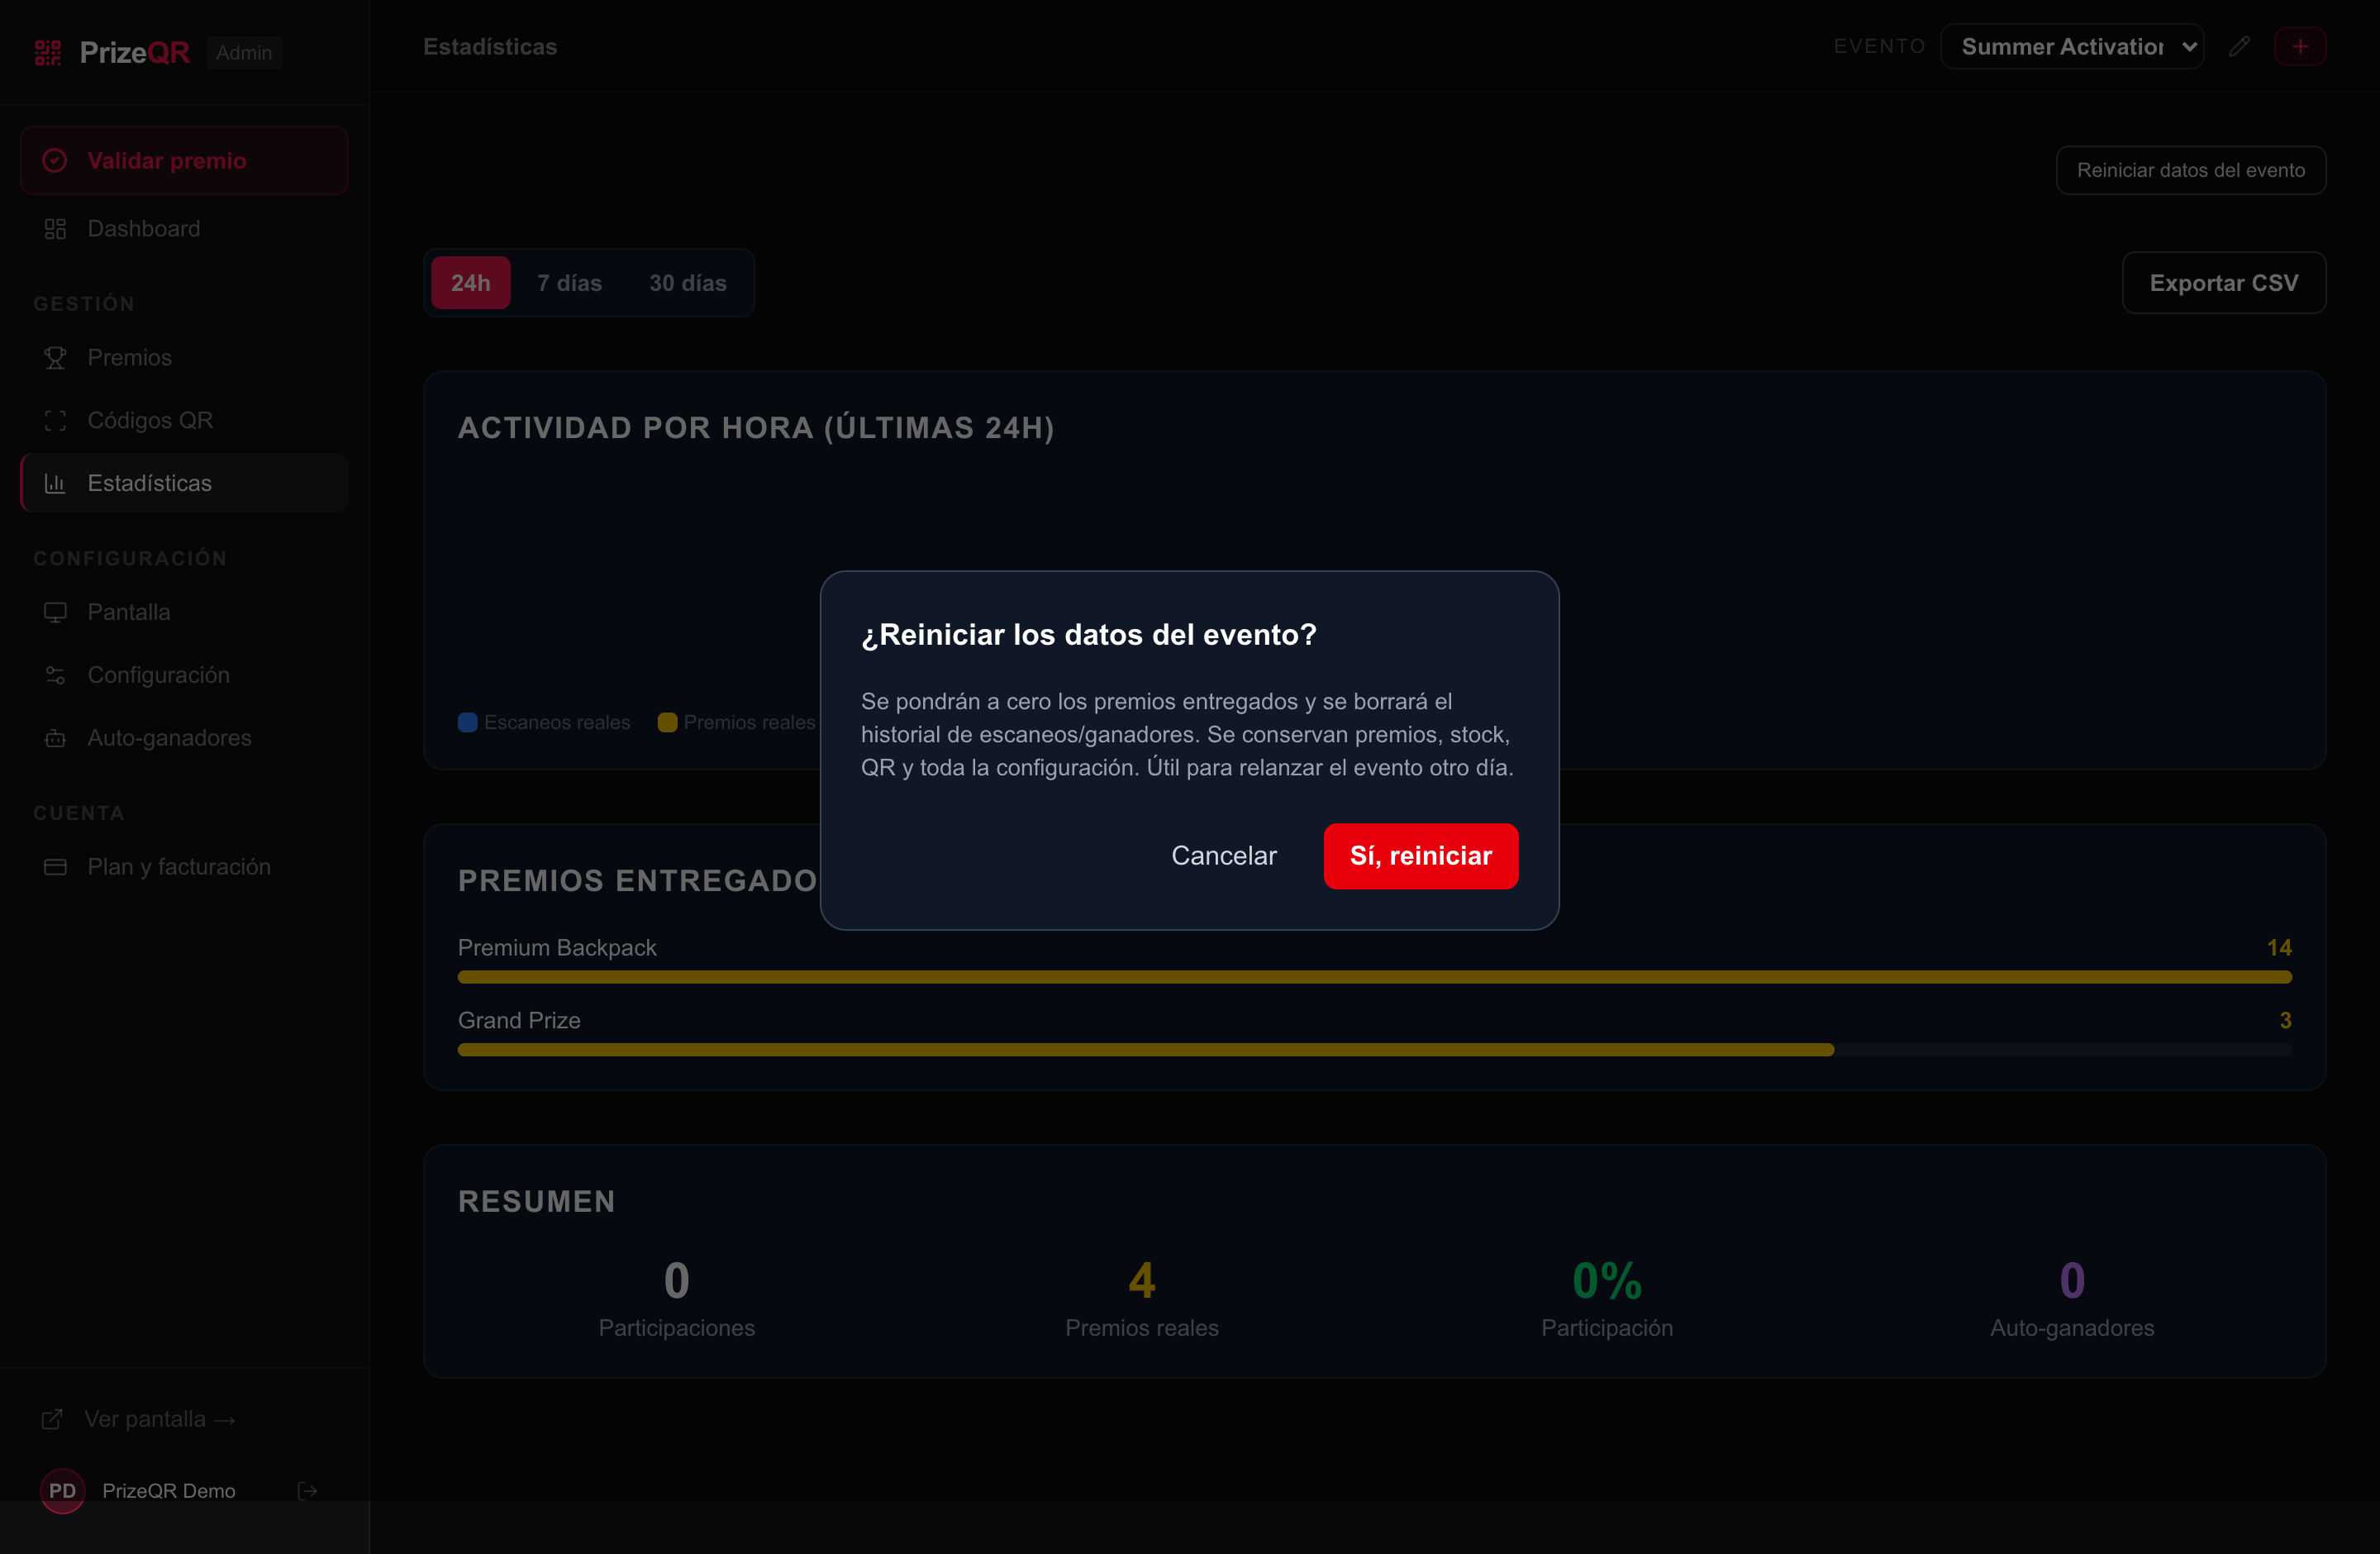
Task: Confirm with Sí, reiniciar button
Action: [x=1421, y=856]
